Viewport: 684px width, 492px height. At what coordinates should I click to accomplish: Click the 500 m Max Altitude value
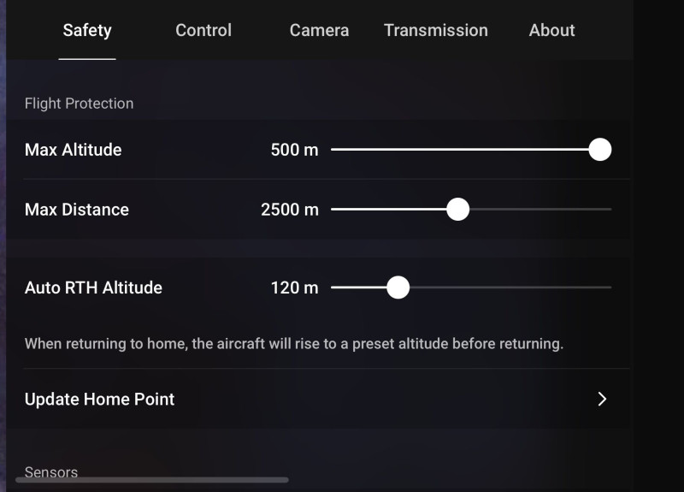pyautogui.click(x=294, y=150)
